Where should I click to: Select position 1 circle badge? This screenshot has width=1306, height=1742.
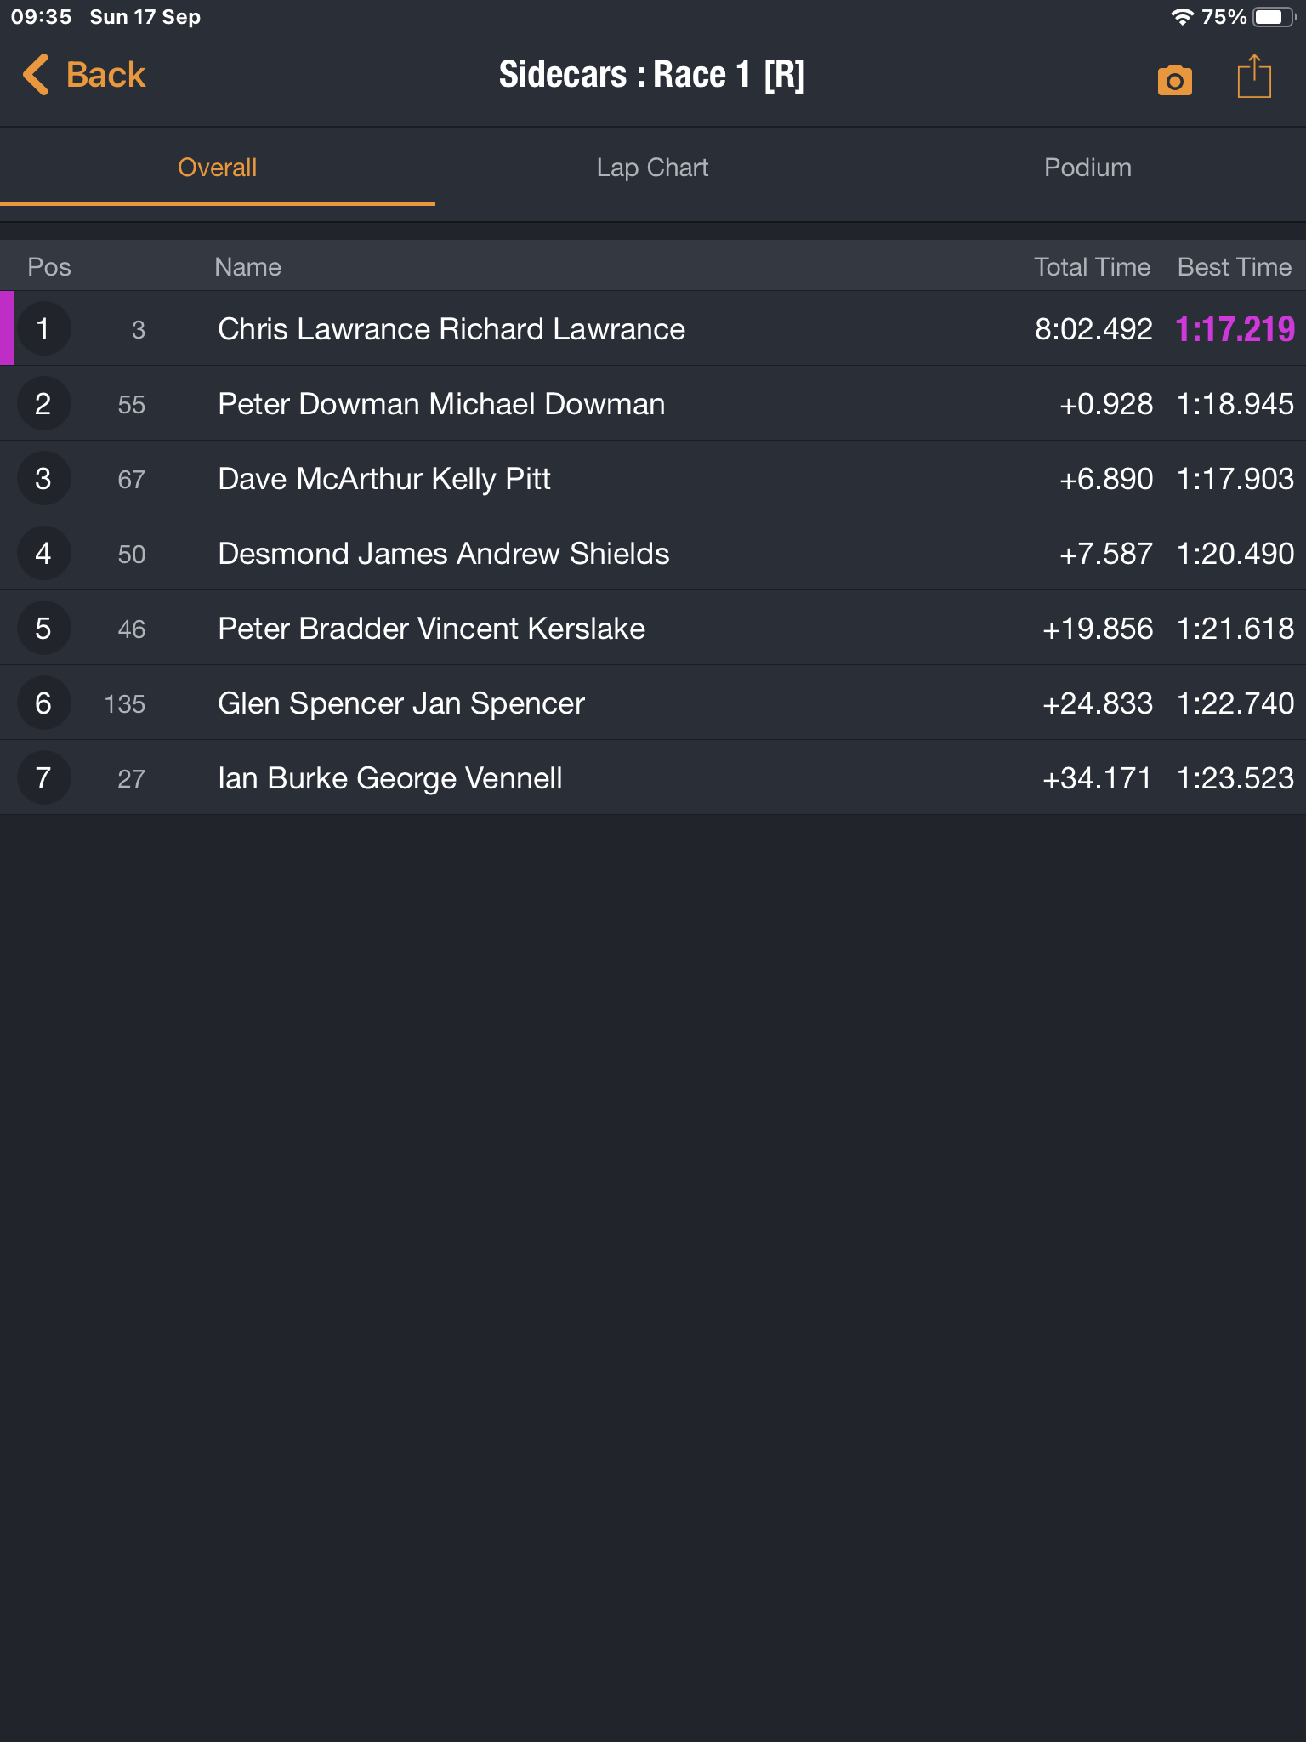pyautogui.click(x=43, y=329)
